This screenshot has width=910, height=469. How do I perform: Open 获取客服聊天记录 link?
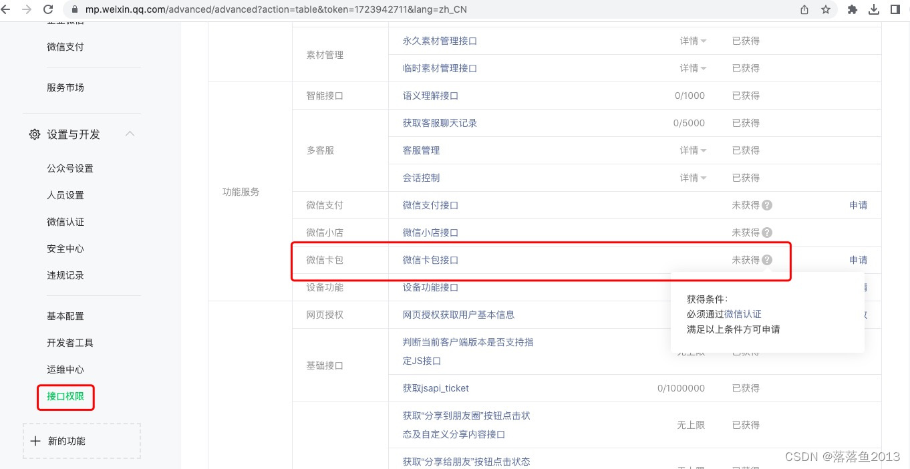(x=440, y=123)
